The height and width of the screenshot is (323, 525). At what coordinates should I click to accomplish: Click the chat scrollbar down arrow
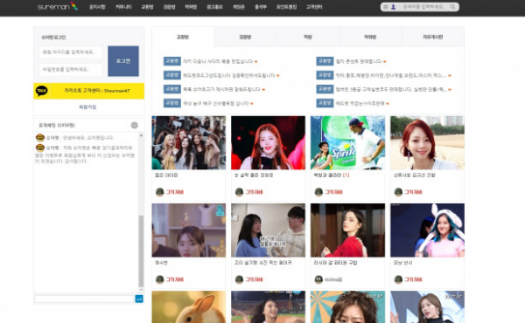tap(141, 290)
